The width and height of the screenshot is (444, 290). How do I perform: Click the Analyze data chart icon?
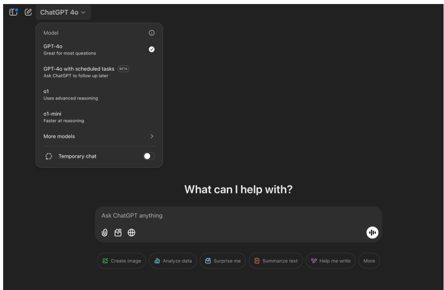157,261
